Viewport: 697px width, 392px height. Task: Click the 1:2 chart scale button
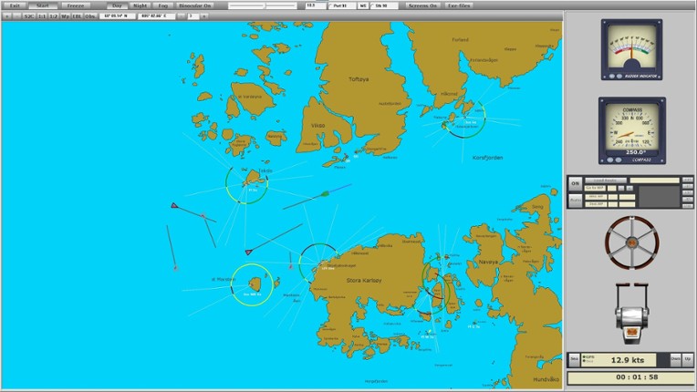(x=54, y=16)
